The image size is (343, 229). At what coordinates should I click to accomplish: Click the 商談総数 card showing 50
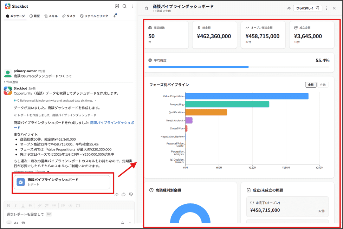coord(166,35)
